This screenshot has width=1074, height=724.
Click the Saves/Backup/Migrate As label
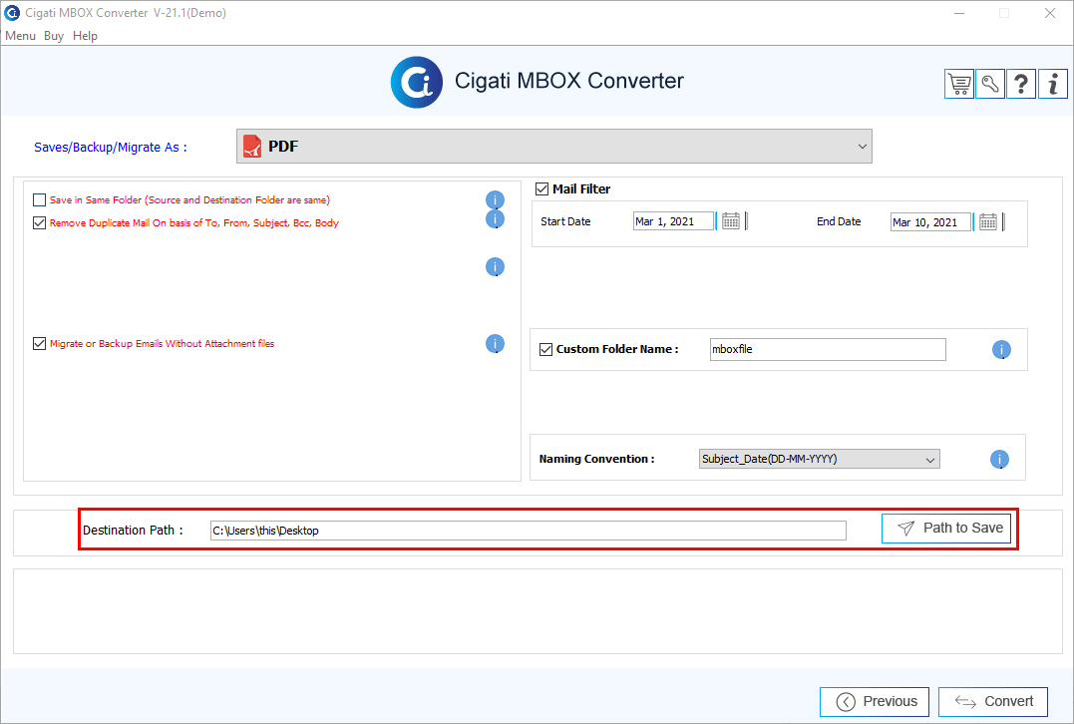(111, 148)
